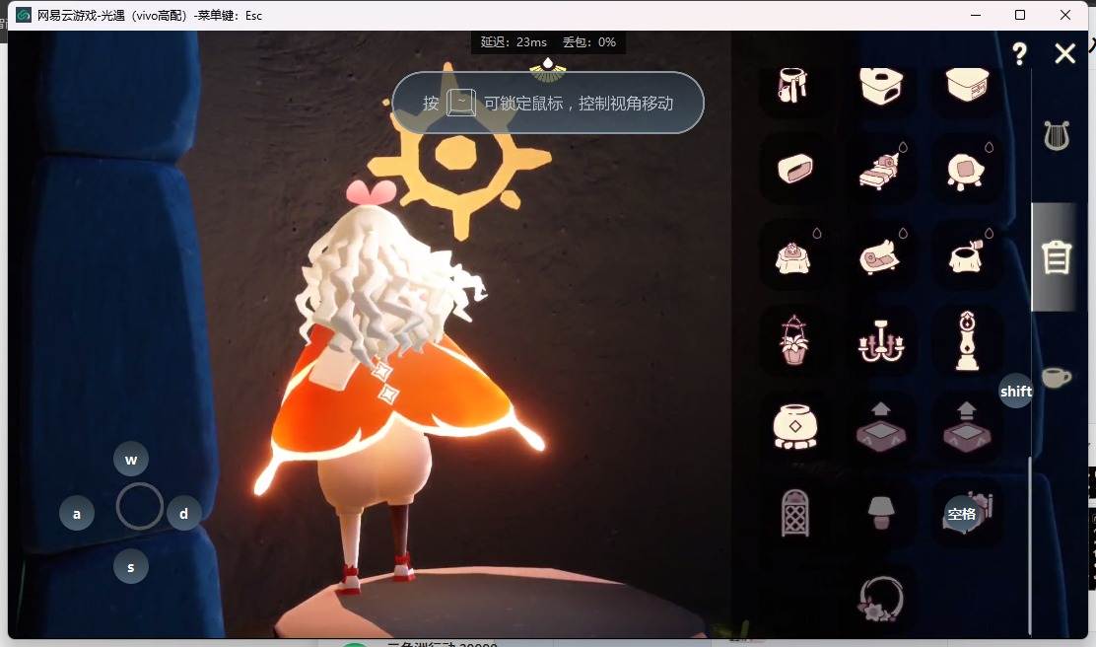
Task: Select the bed with pillow prop
Action: coord(880,172)
